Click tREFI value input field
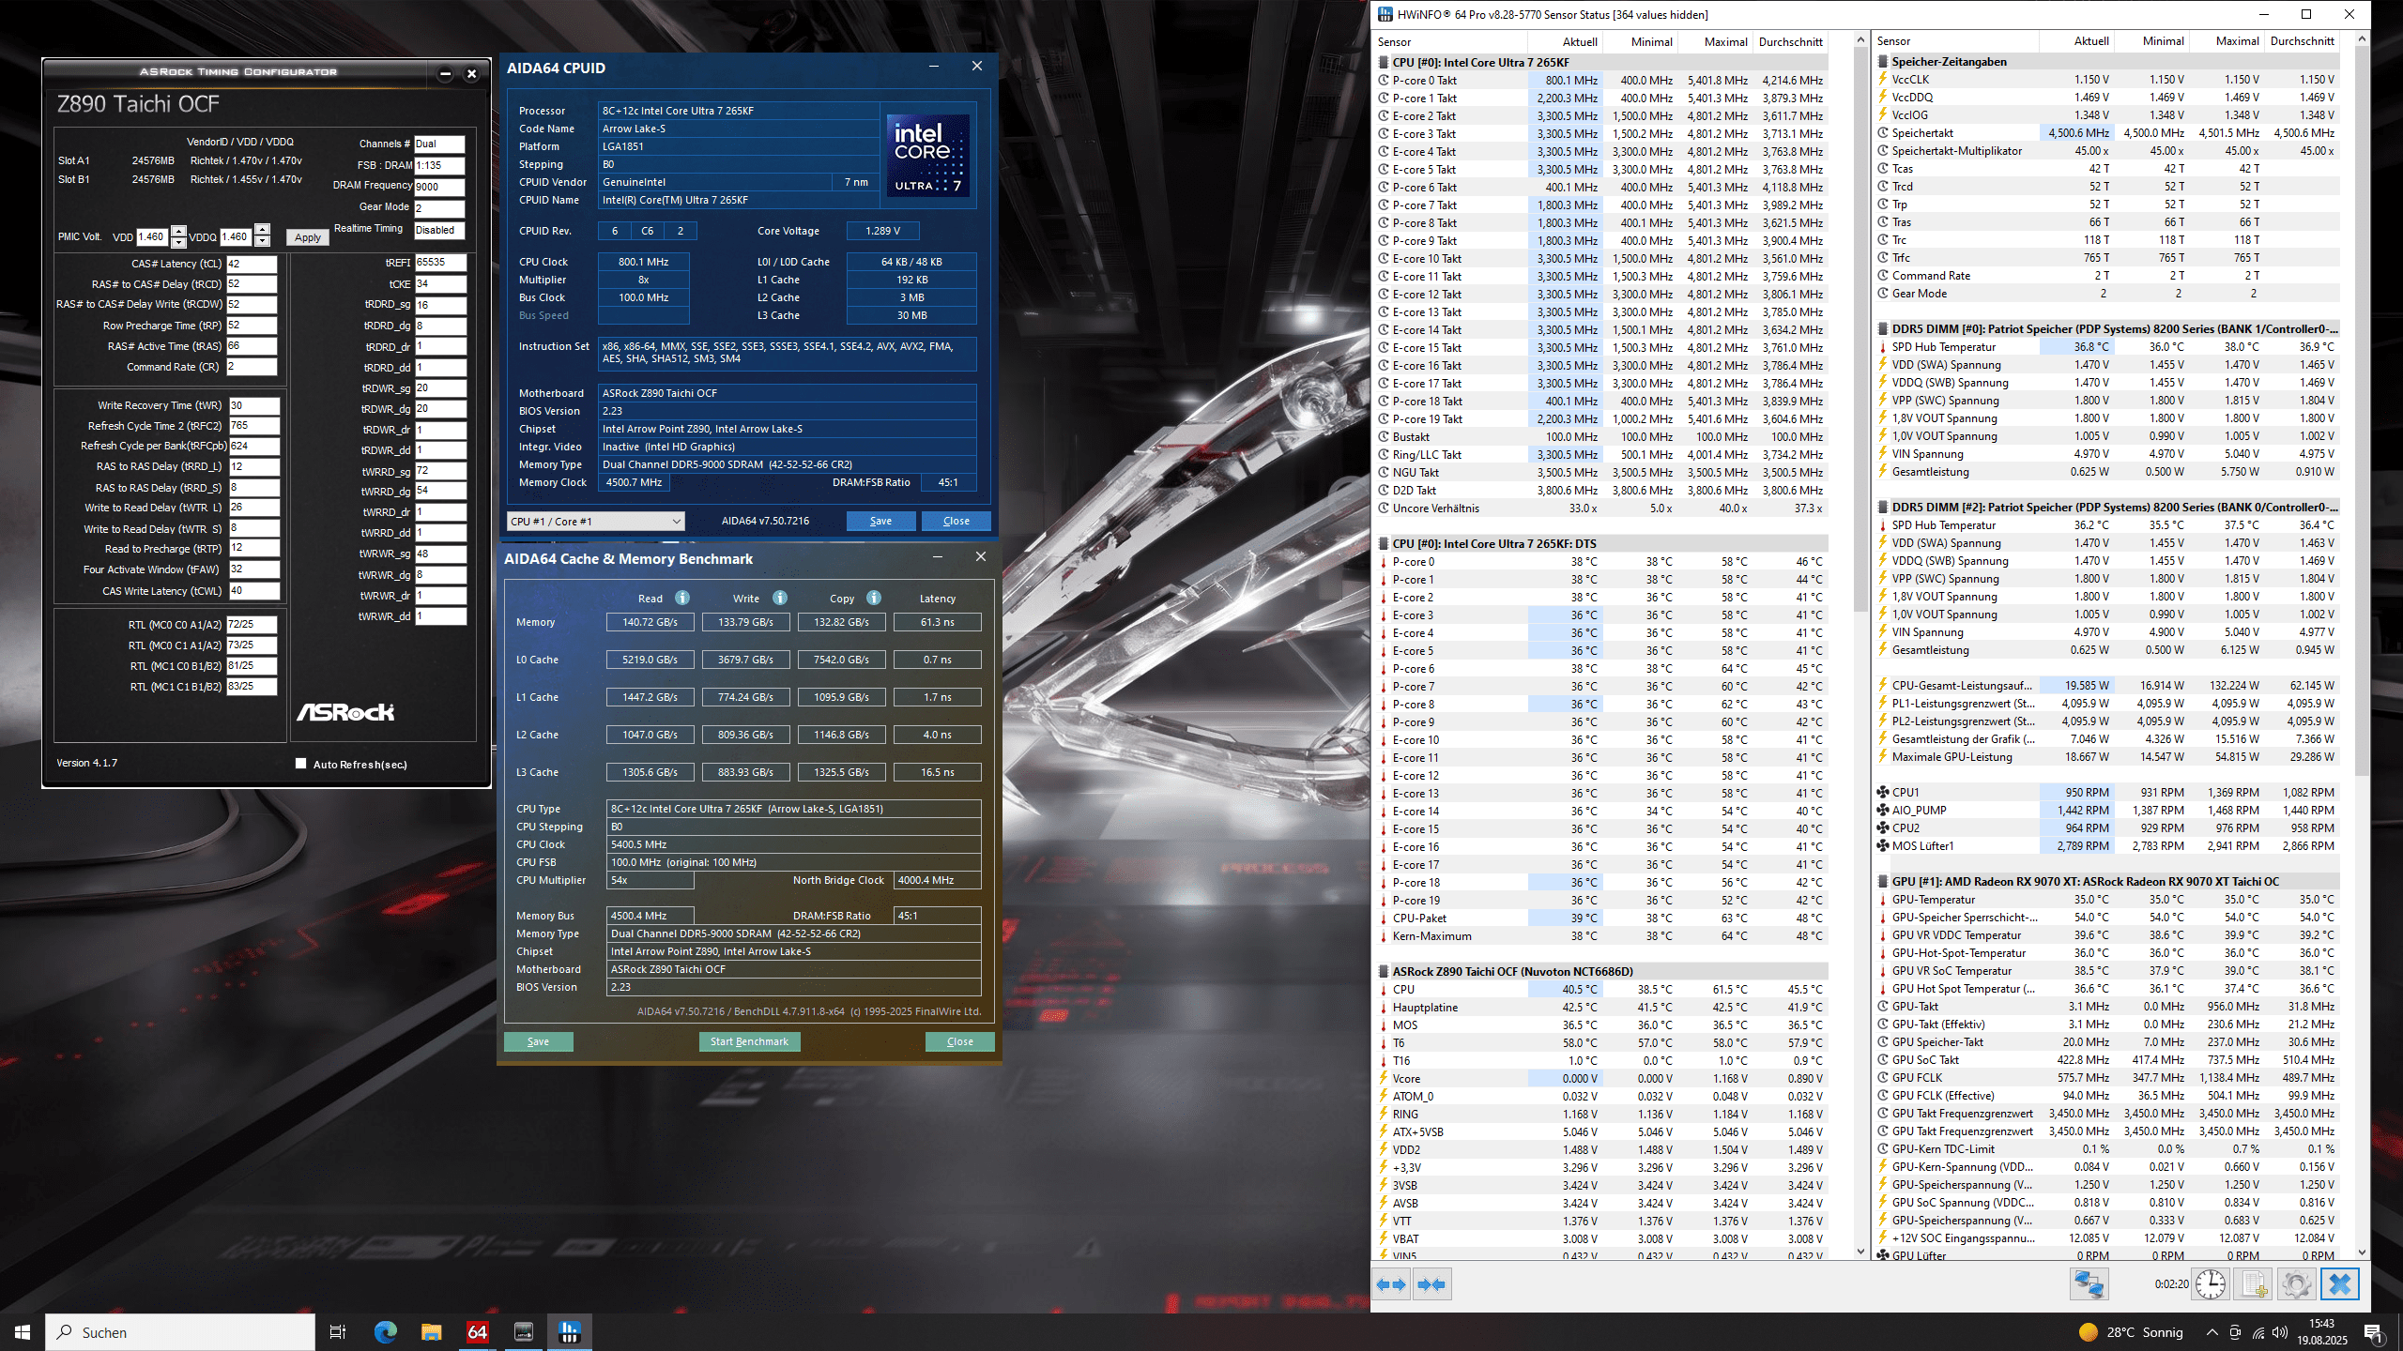This screenshot has height=1351, width=2403. [439, 263]
